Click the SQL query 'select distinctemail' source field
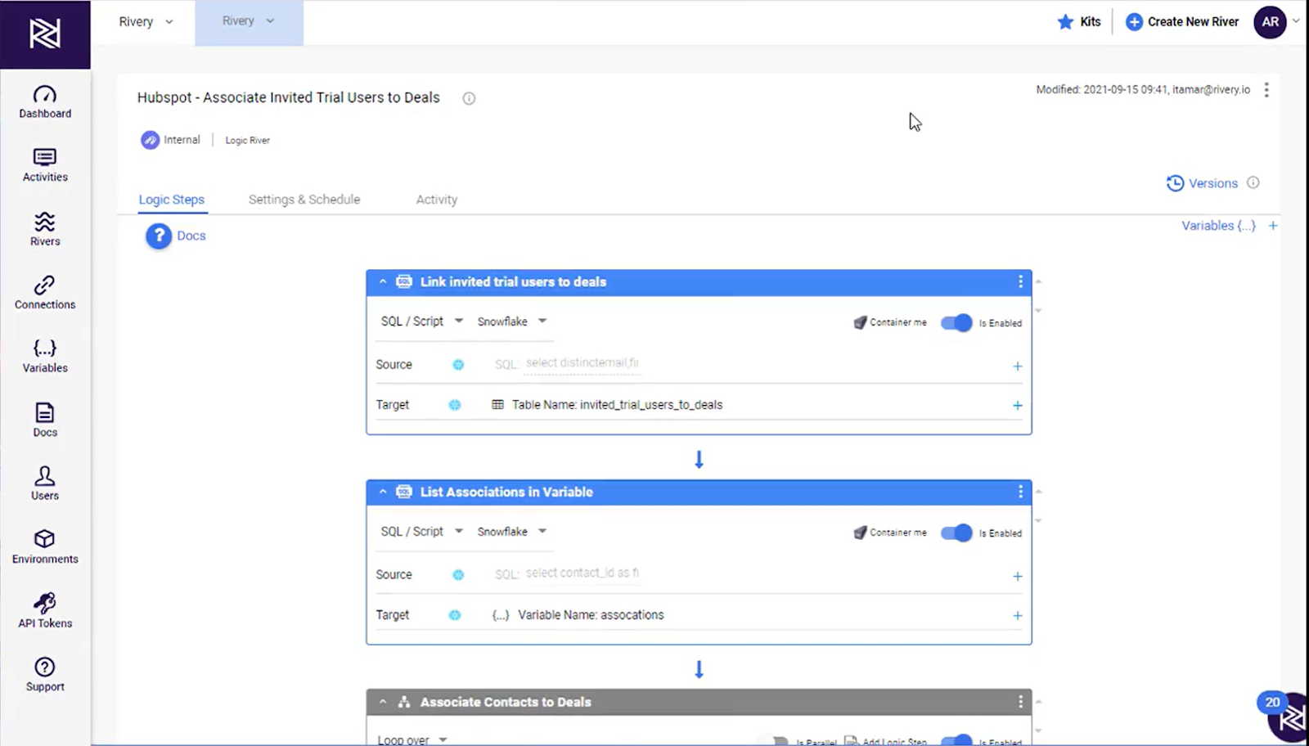The height and width of the screenshot is (746, 1309). 582,363
